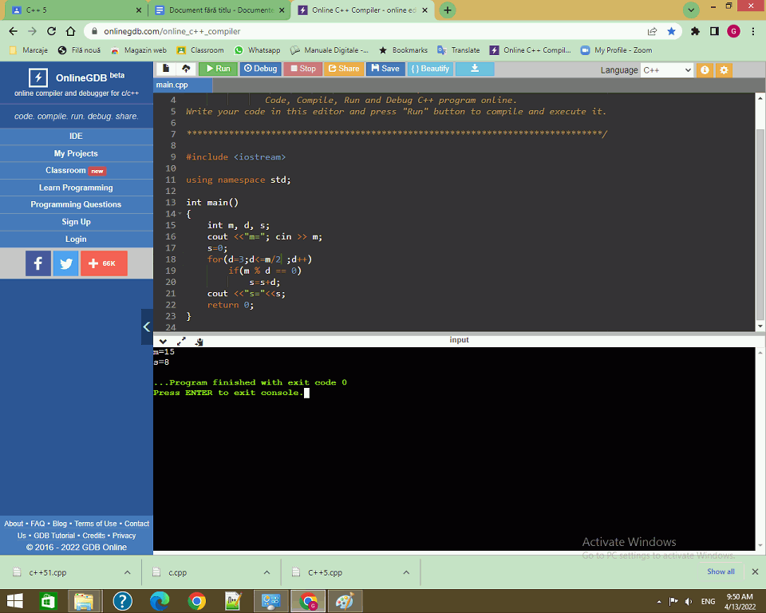Click the upload file icon
This screenshot has width=766, height=613.
point(186,69)
